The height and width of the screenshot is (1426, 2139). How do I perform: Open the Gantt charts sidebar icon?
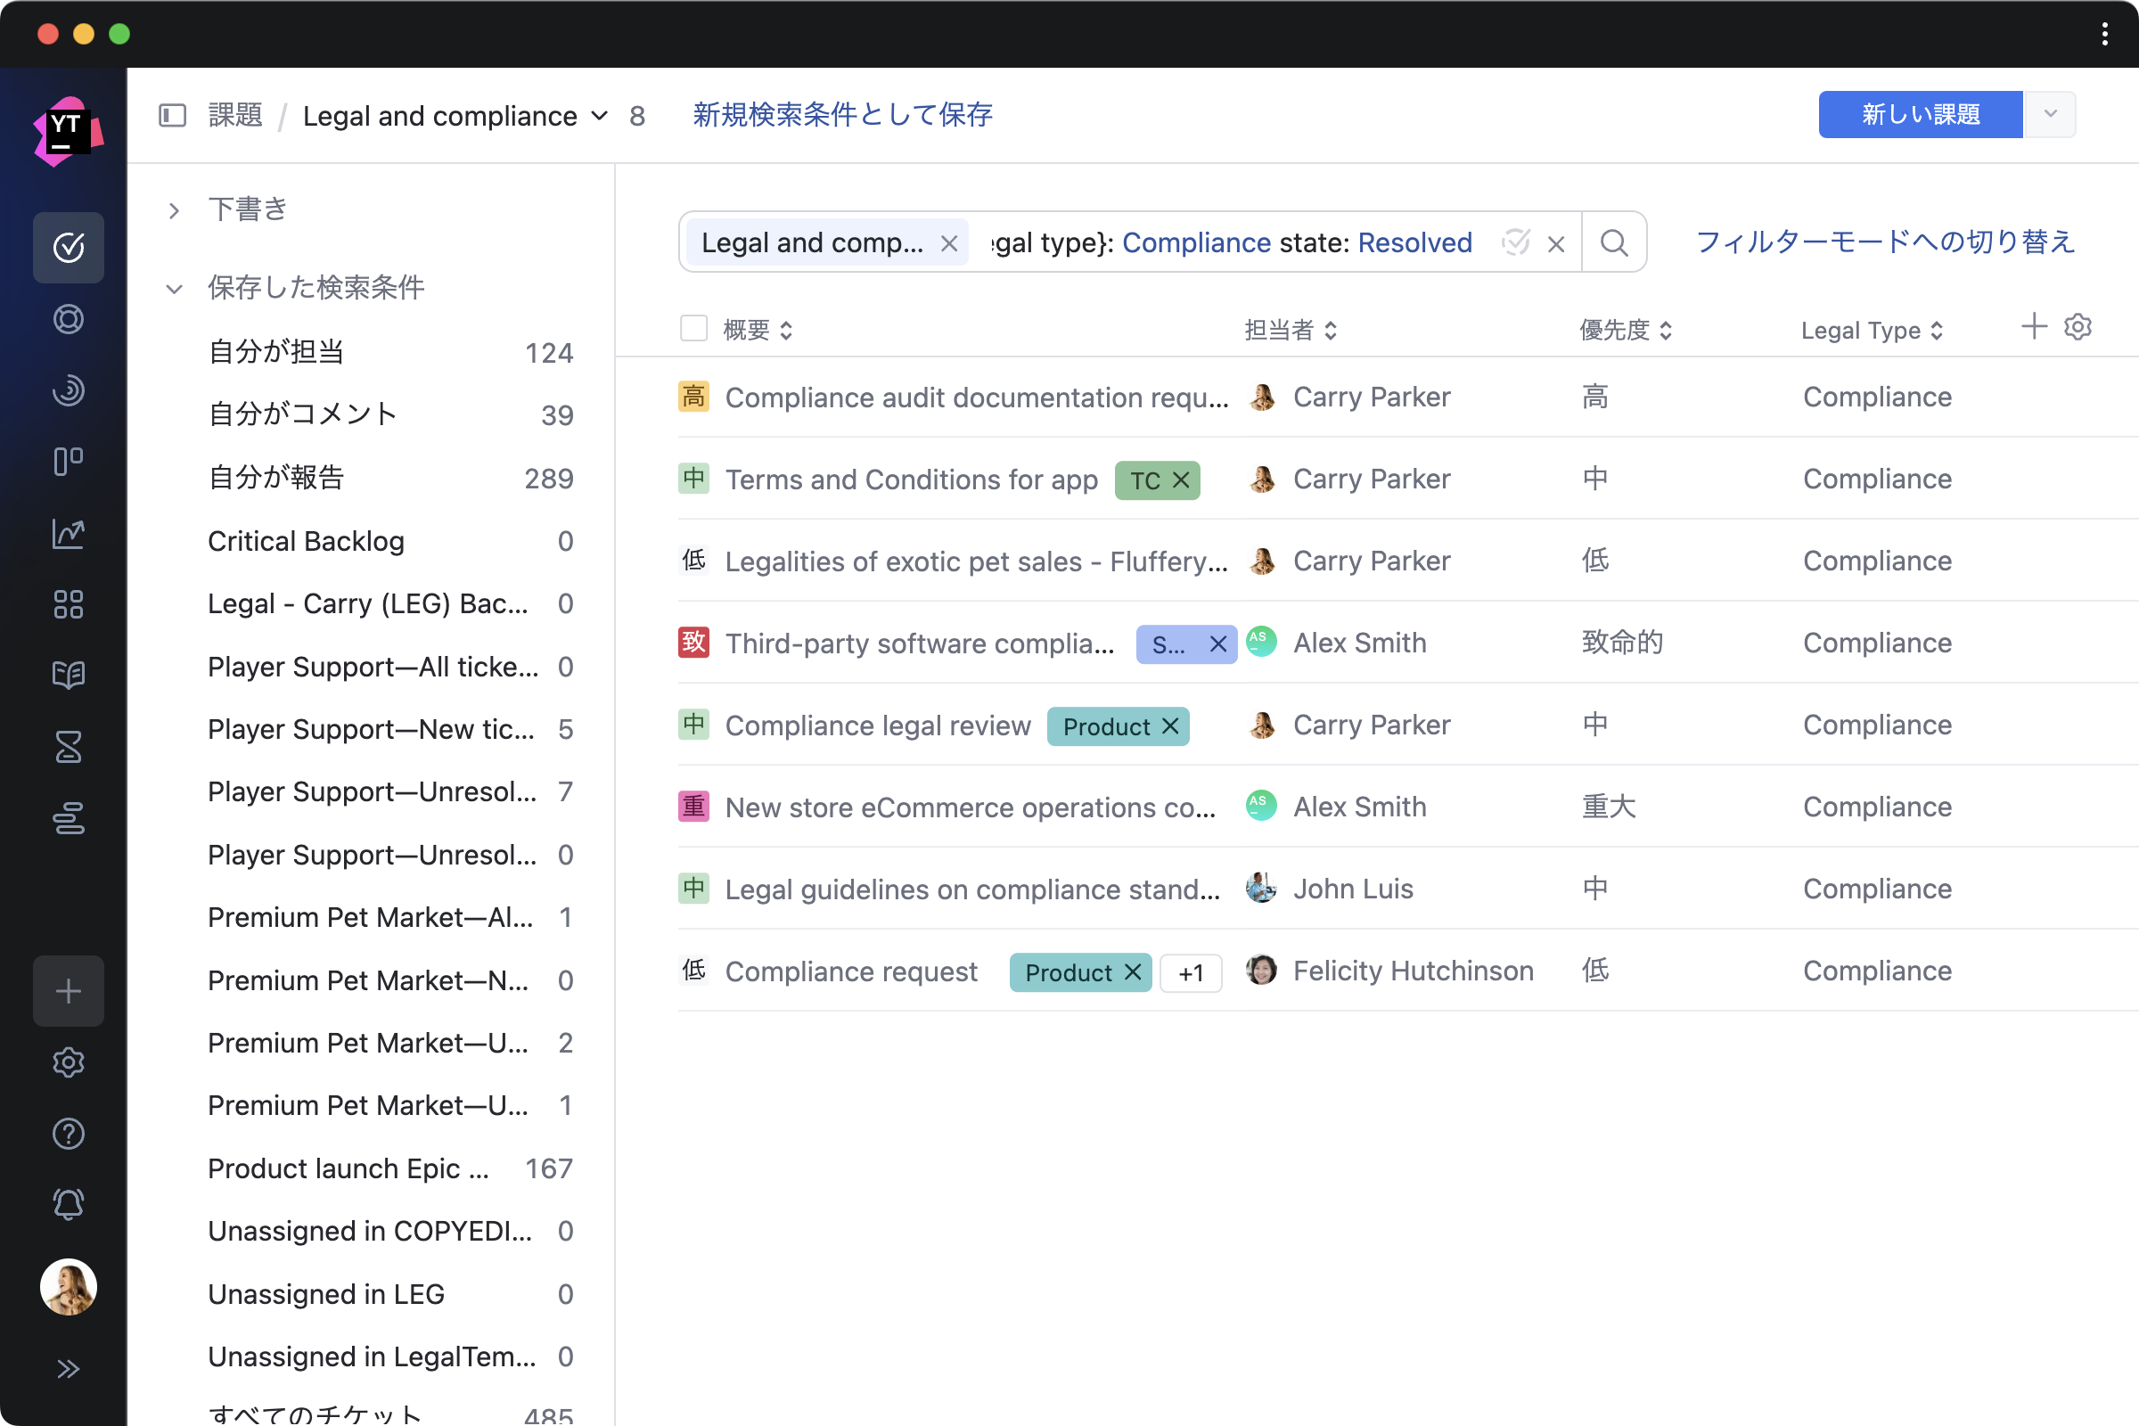coord(69,818)
